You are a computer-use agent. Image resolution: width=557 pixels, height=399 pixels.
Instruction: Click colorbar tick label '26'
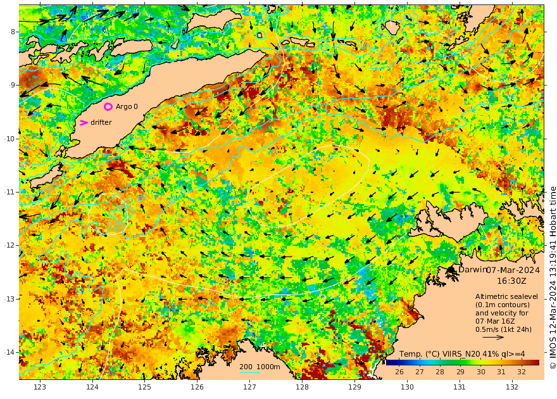(x=399, y=372)
